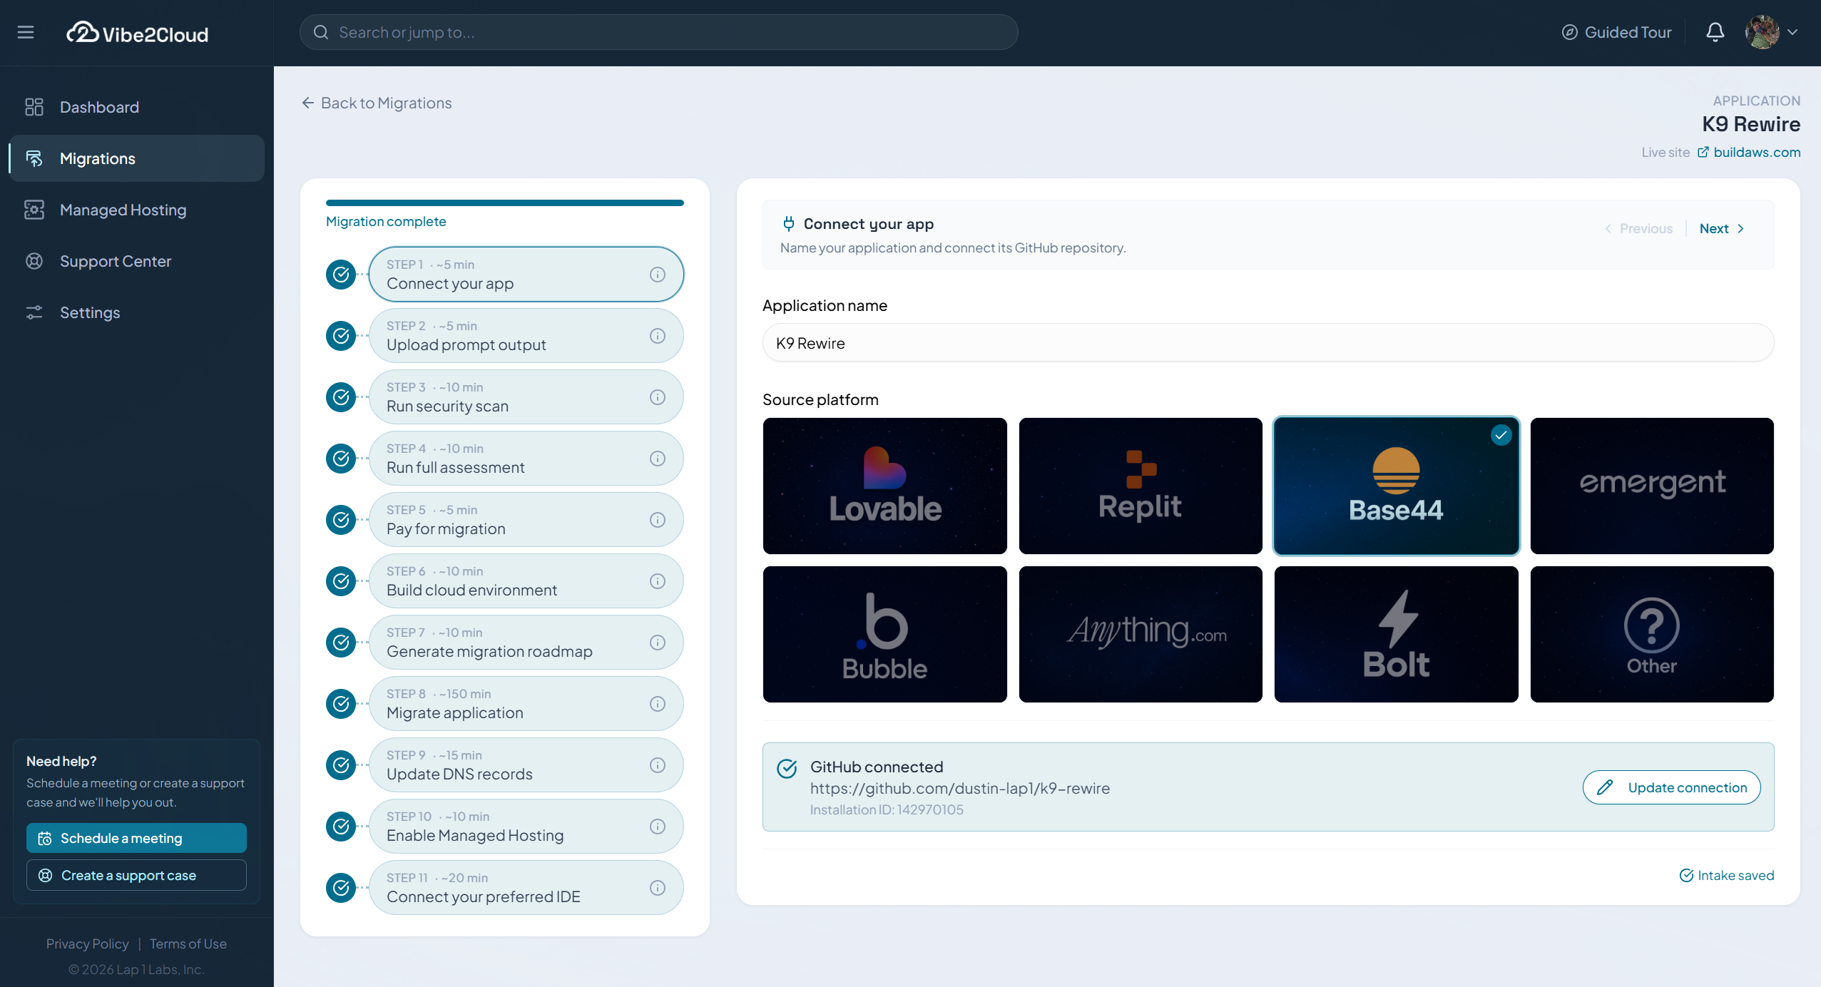Click Update connection button

coord(1671,787)
